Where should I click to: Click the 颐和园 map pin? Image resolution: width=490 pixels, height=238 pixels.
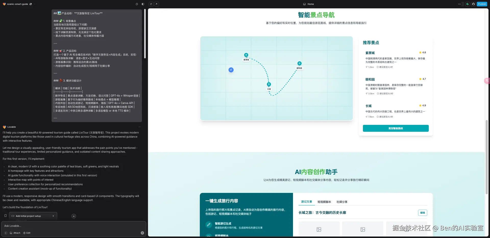click(x=299, y=63)
